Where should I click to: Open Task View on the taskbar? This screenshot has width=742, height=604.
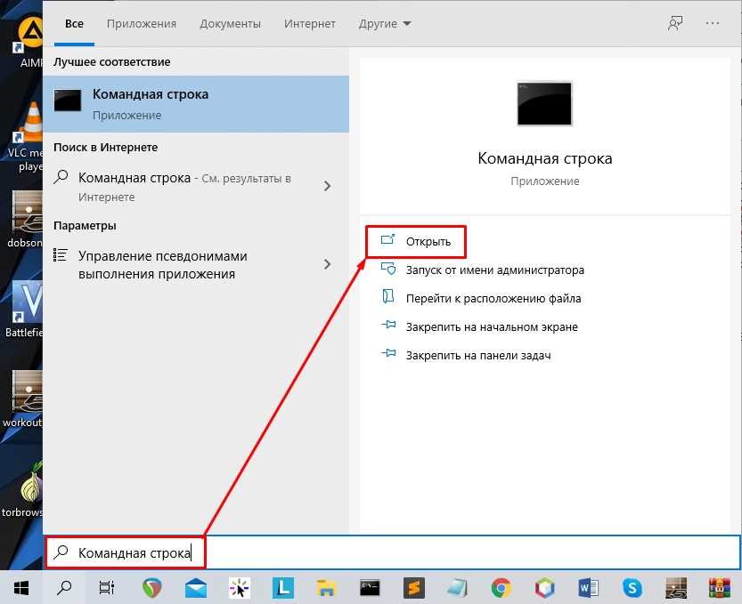click(107, 587)
